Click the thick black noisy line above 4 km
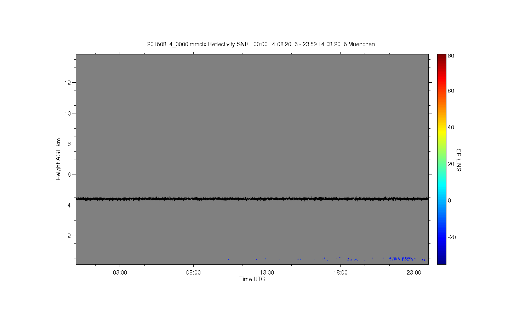Image resolution: width=531 pixels, height=318 pixels. pos(252,199)
